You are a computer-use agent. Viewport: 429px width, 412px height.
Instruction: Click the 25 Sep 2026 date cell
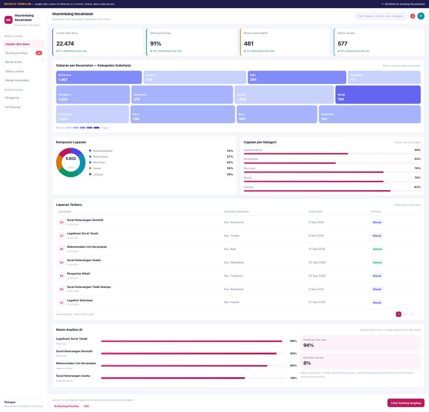(x=317, y=276)
